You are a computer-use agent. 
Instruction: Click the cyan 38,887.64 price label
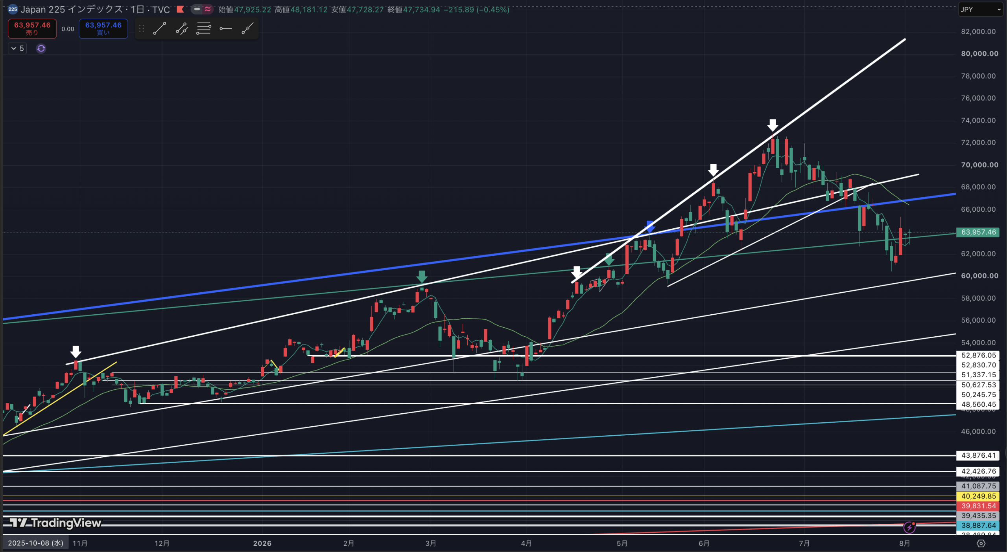[978, 526]
